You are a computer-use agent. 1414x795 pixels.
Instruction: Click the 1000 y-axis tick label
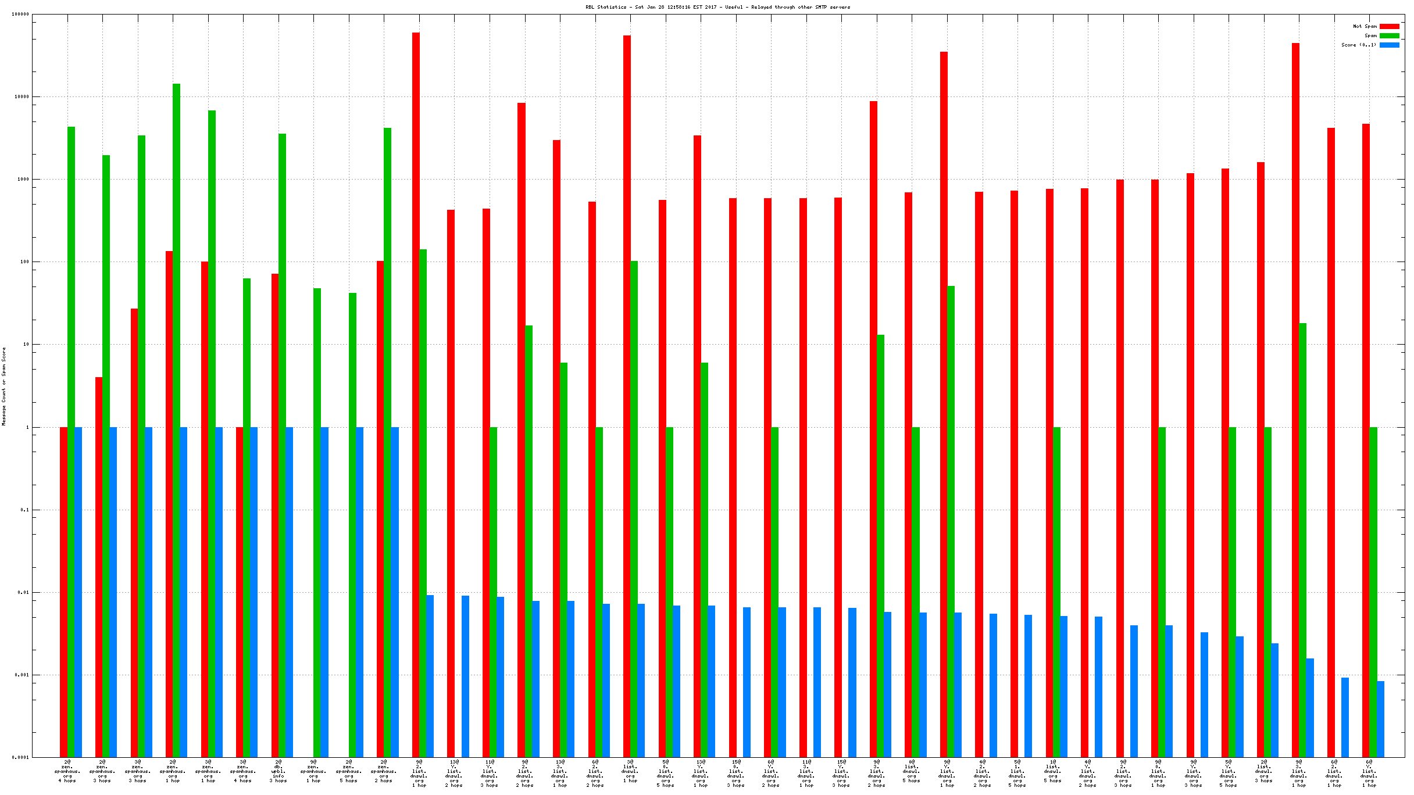[23, 179]
